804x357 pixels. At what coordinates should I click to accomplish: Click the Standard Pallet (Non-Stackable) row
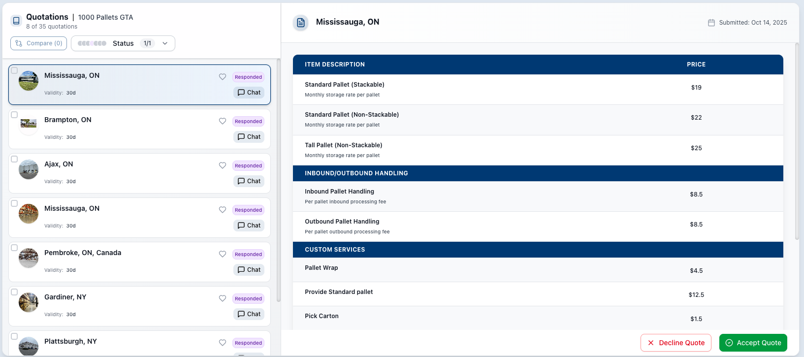click(538, 120)
